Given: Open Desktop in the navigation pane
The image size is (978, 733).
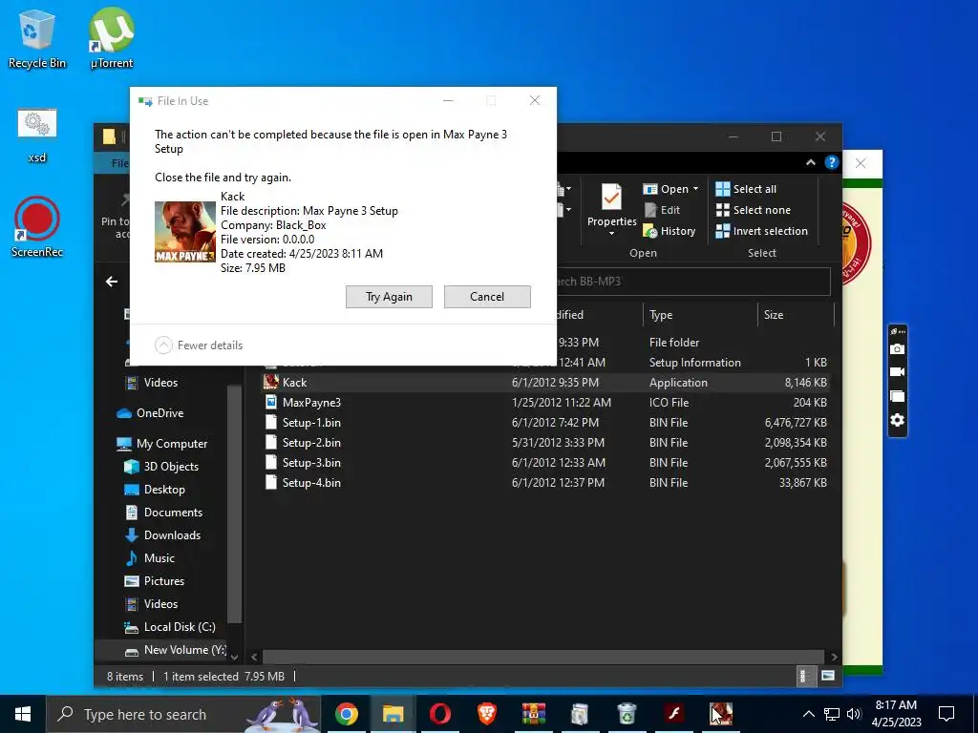Looking at the screenshot, I should click(x=155, y=490).
